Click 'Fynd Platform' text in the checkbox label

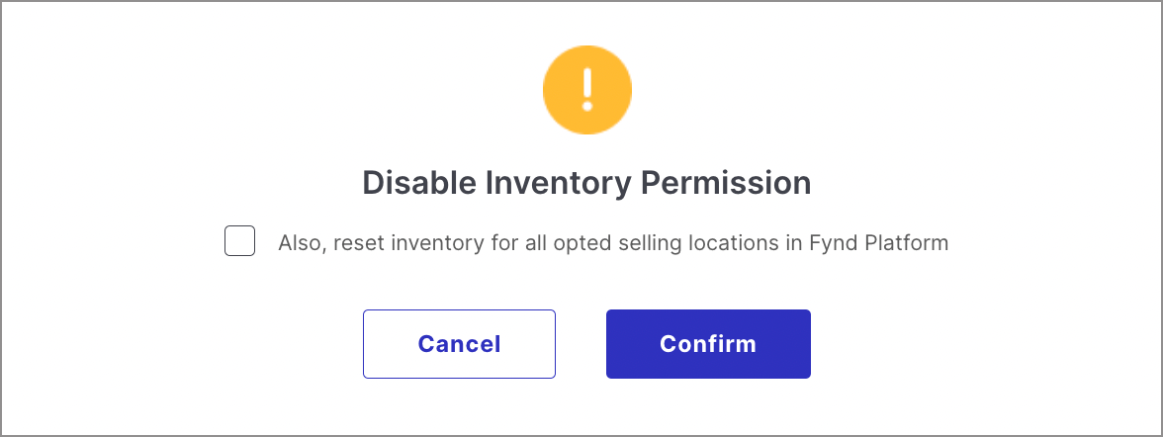[879, 242]
